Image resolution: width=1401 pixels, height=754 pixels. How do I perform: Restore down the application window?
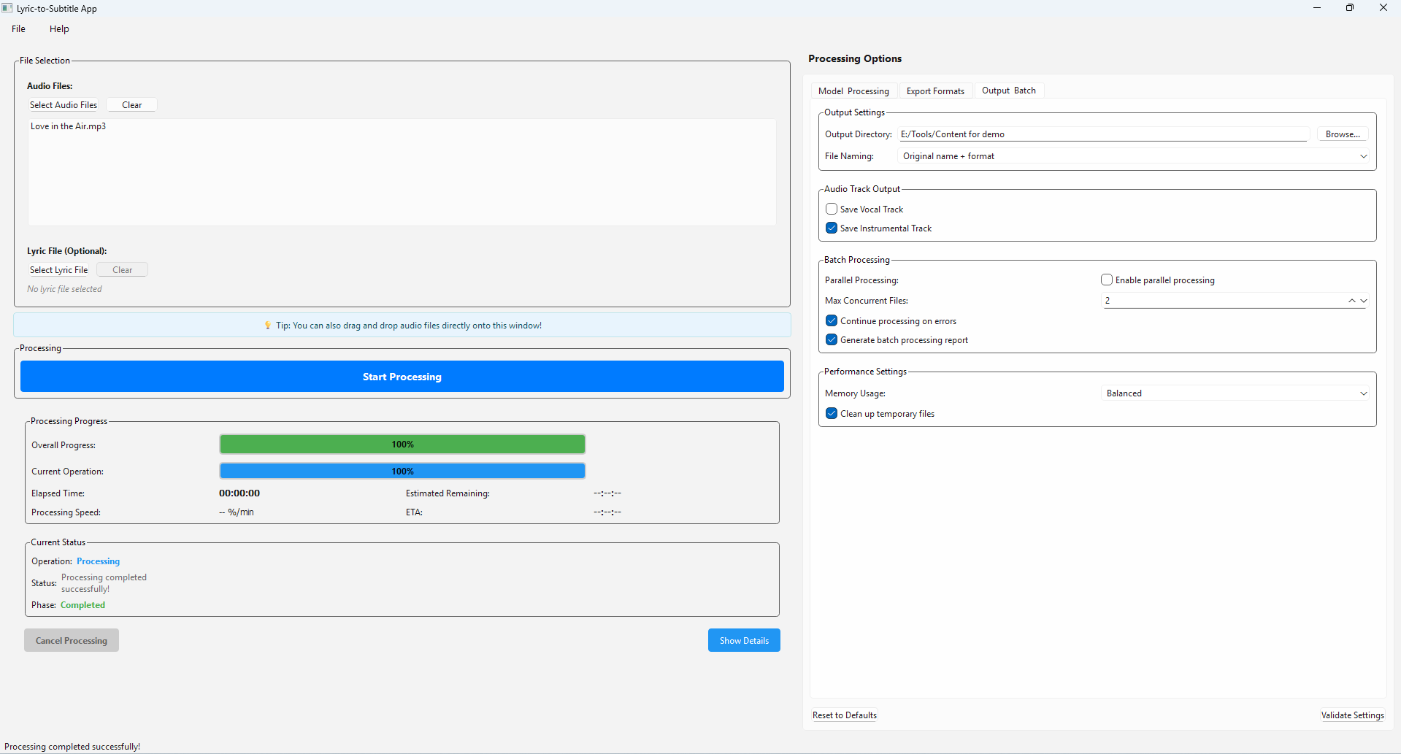click(1350, 8)
